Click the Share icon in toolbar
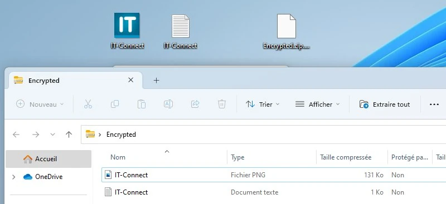 [195, 104]
